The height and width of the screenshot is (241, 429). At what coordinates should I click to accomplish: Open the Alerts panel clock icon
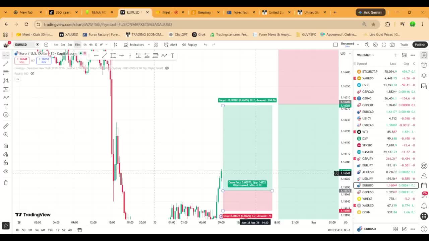tap(424, 65)
